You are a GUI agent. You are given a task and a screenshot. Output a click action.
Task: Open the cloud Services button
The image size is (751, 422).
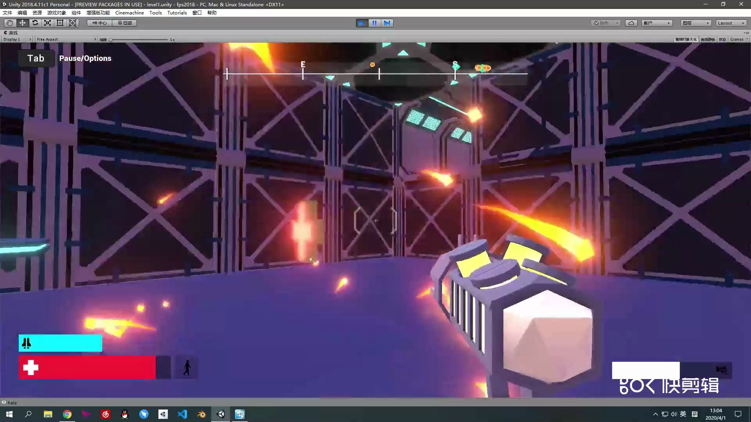[631, 23]
